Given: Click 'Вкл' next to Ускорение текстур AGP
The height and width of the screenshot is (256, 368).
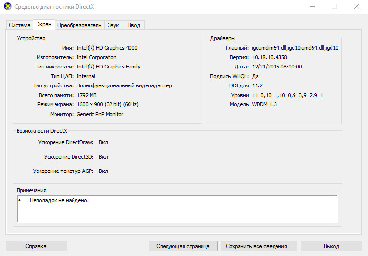Looking at the screenshot, I should 103,171.
